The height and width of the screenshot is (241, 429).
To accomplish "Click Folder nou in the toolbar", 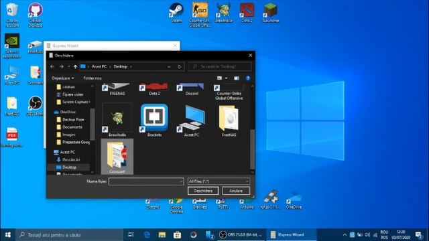I will [x=93, y=78].
